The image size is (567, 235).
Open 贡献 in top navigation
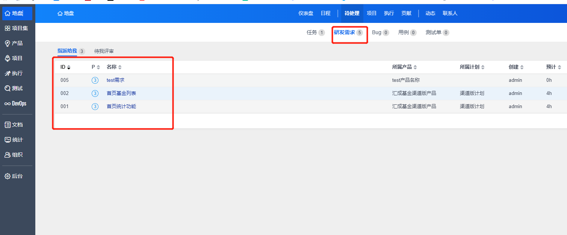point(406,14)
